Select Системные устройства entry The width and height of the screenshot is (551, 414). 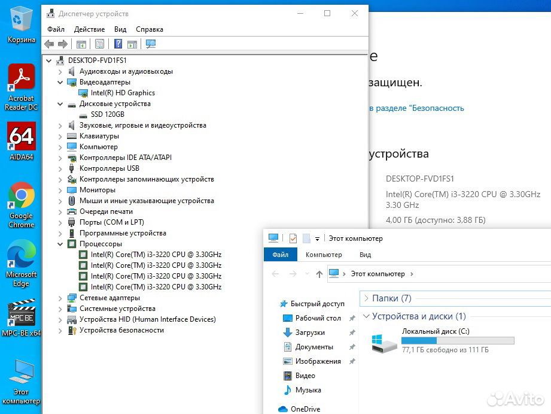click(117, 309)
